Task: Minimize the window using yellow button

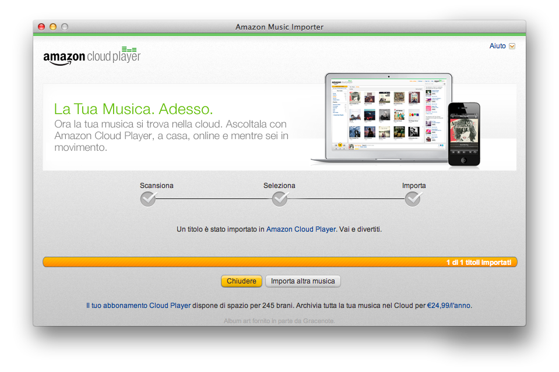Action: point(53,27)
